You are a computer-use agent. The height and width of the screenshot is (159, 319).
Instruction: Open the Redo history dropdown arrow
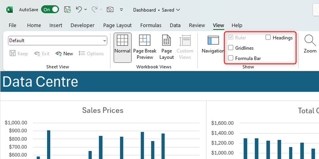point(101,10)
